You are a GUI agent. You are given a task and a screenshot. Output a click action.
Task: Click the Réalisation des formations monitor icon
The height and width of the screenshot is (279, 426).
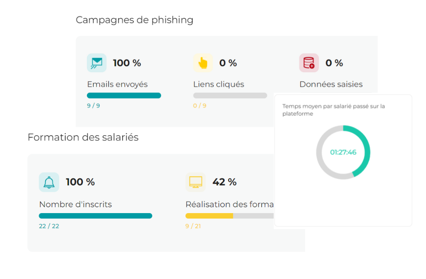tap(195, 182)
